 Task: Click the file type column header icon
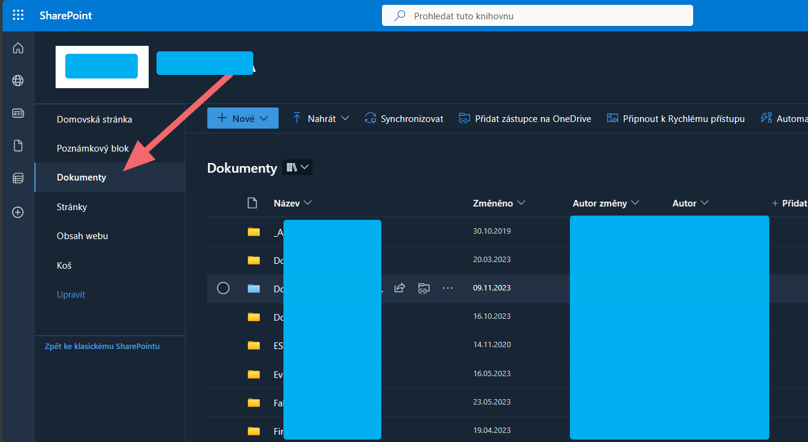click(x=253, y=203)
